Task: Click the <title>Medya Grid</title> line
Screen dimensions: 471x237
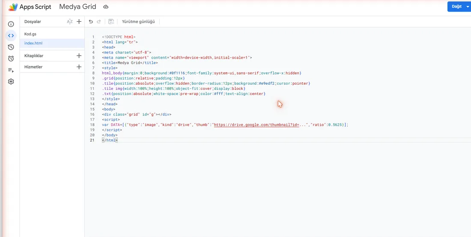Action: [130, 63]
